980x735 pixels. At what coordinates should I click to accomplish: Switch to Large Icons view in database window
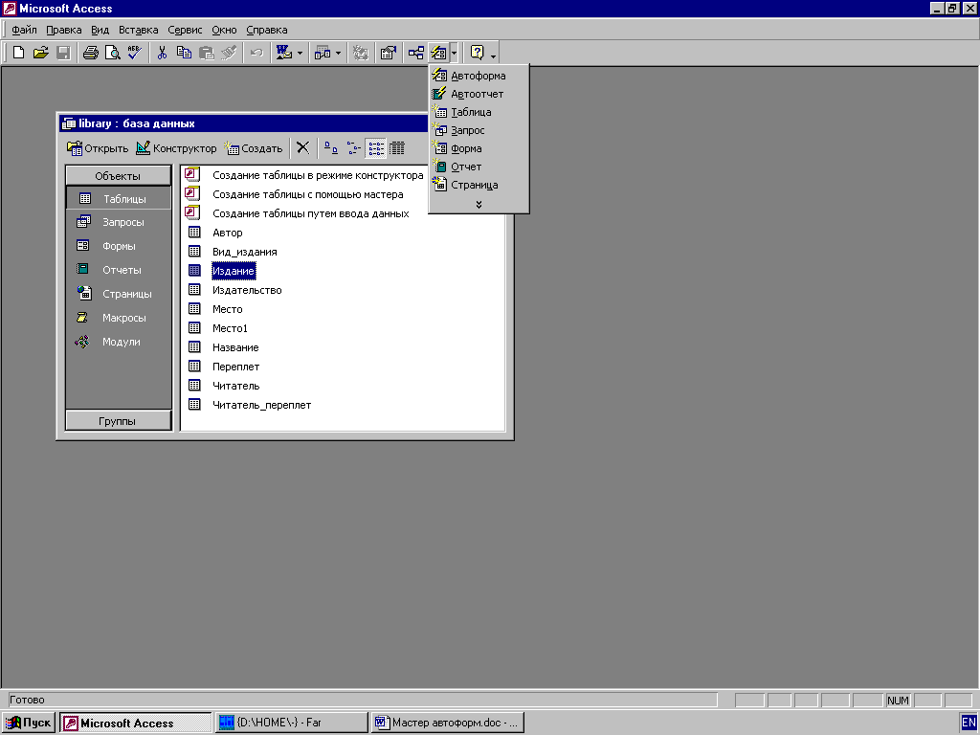click(331, 148)
